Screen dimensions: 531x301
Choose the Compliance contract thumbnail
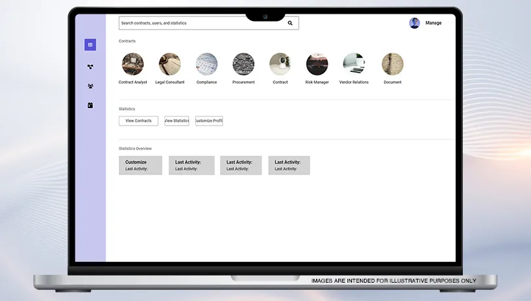[x=206, y=64]
